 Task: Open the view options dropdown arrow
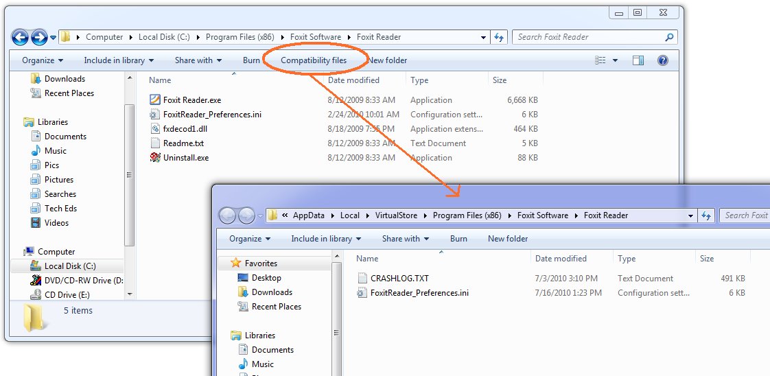click(616, 60)
